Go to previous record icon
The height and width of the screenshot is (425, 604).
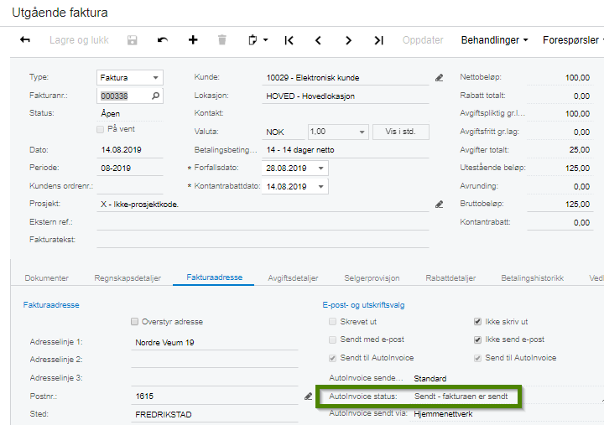pos(318,40)
